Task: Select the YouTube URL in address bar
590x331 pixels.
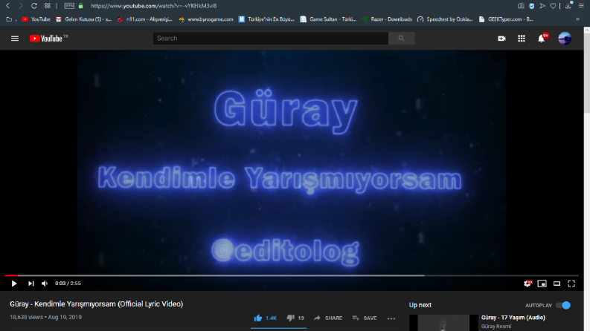Action: [153, 6]
